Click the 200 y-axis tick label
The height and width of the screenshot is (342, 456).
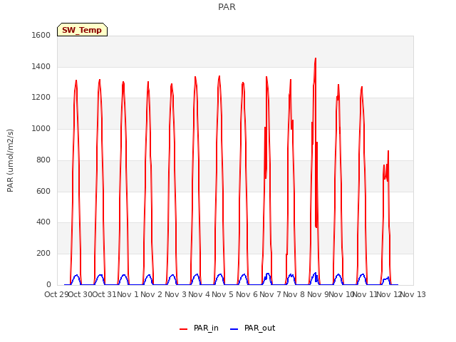pos(43,254)
